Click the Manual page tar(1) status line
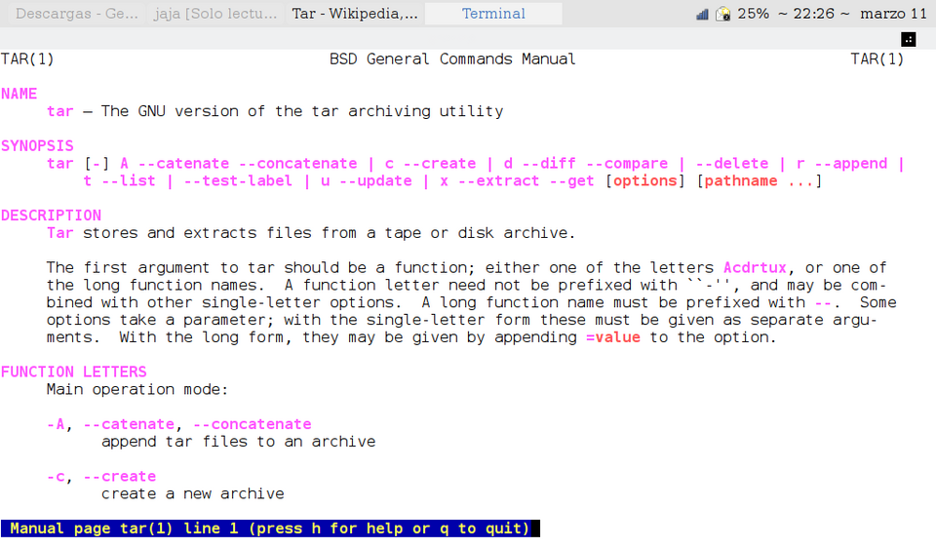 (x=270, y=528)
